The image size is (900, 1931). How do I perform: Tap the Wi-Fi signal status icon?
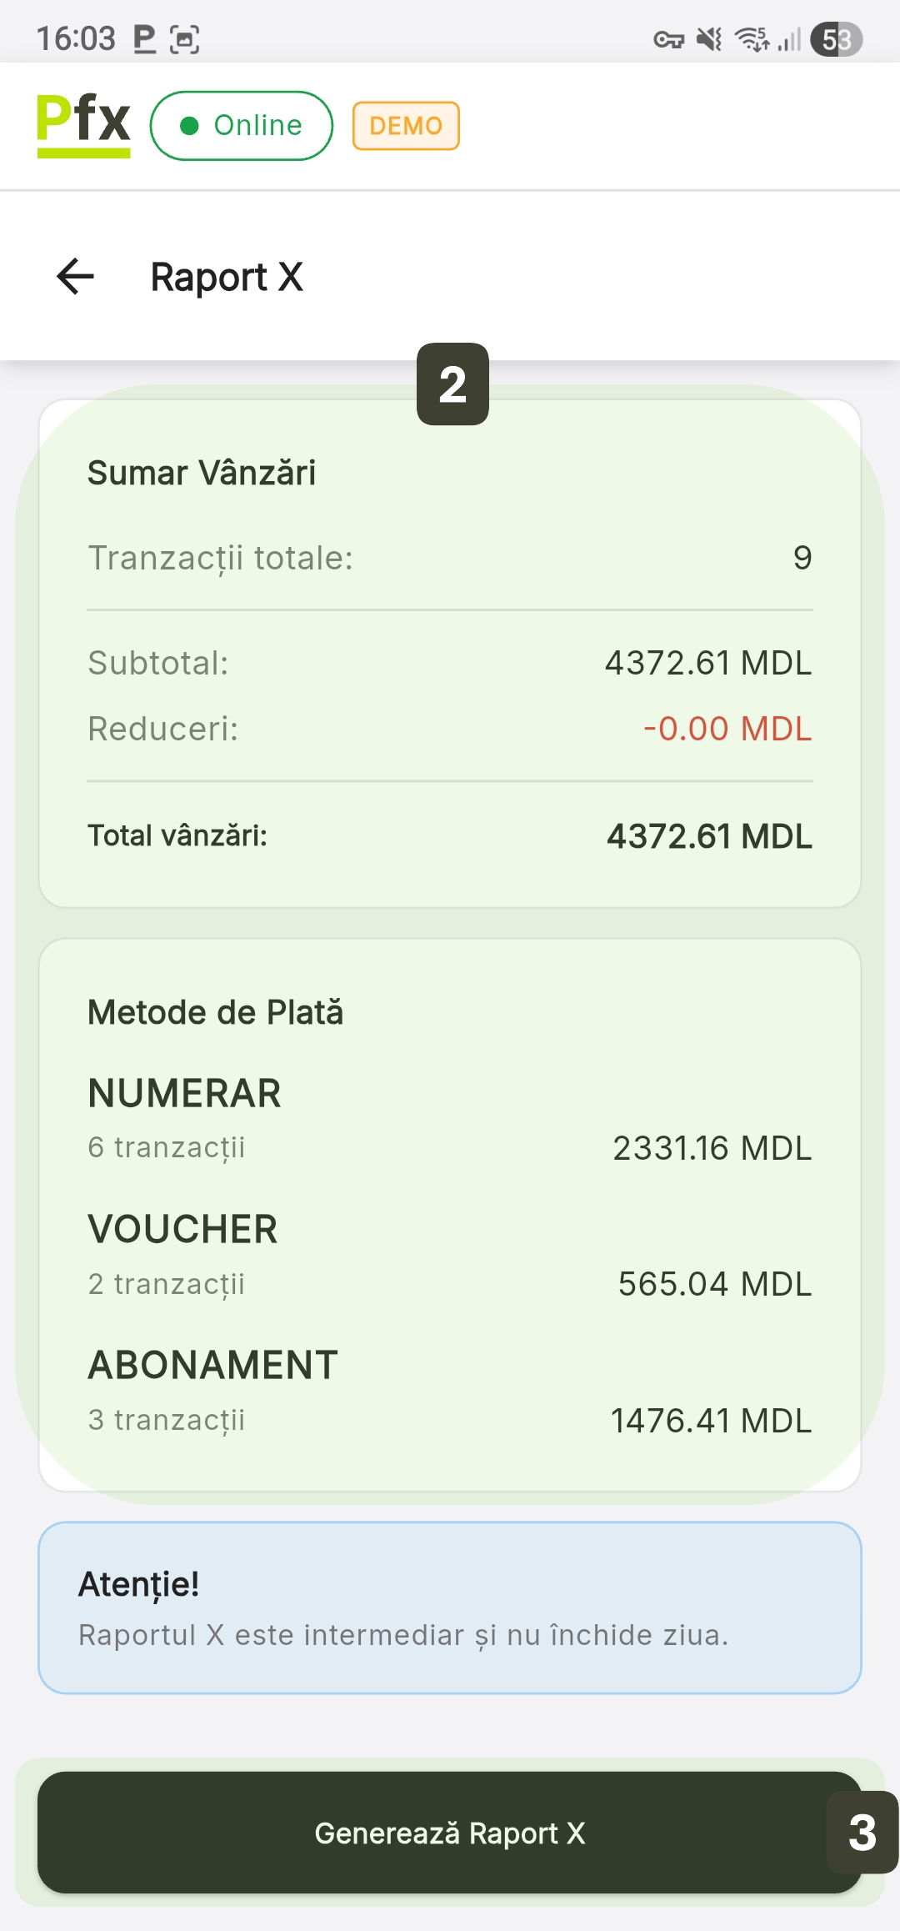pyautogui.click(x=752, y=39)
